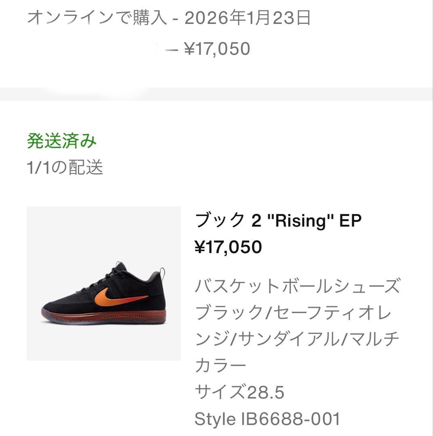Click the オンラインで購入 purchase text
The height and width of the screenshot is (436, 433).
tap(97, 19)
